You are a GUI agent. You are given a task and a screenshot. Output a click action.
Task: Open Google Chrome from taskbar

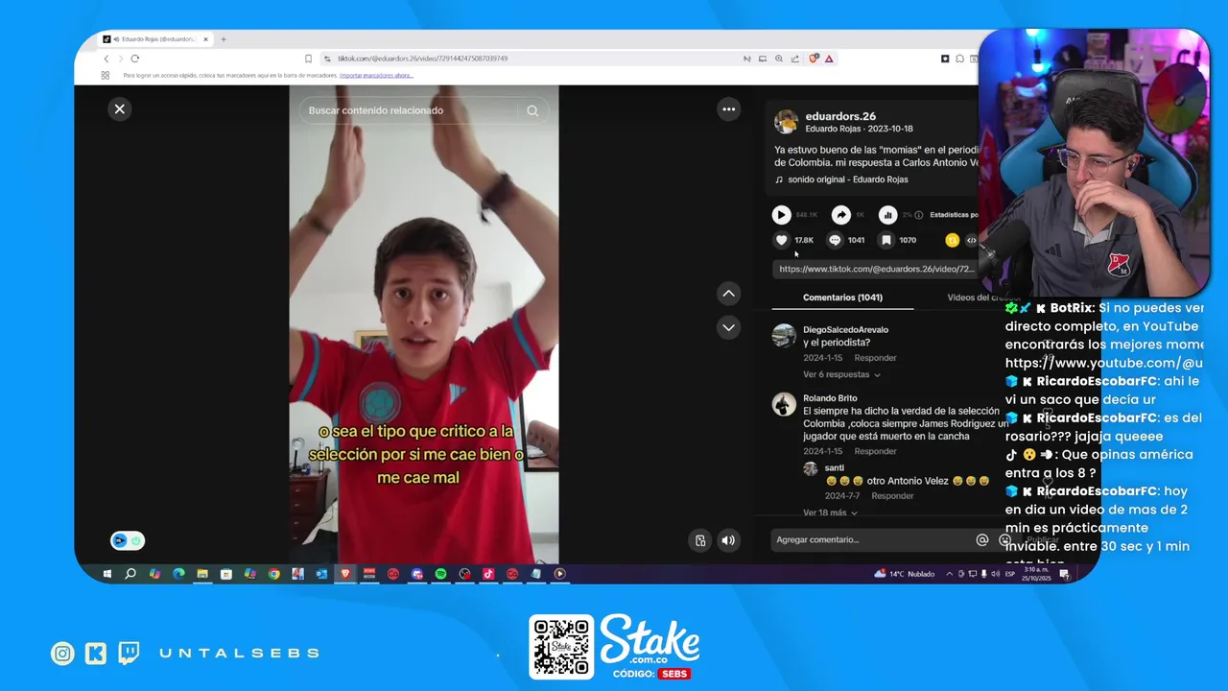click(x=273, y=574)
